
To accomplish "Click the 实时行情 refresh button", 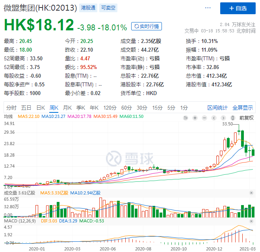I will pos(147,26).
